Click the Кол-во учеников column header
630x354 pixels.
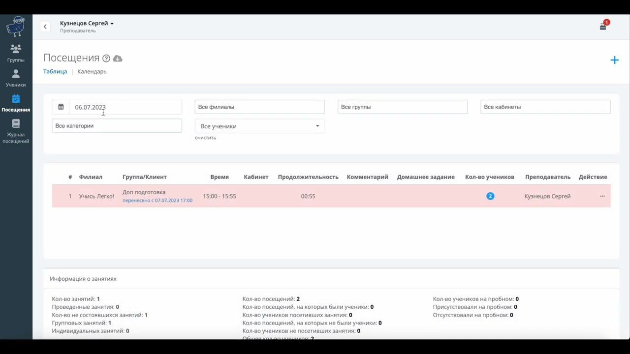(490, 177)
